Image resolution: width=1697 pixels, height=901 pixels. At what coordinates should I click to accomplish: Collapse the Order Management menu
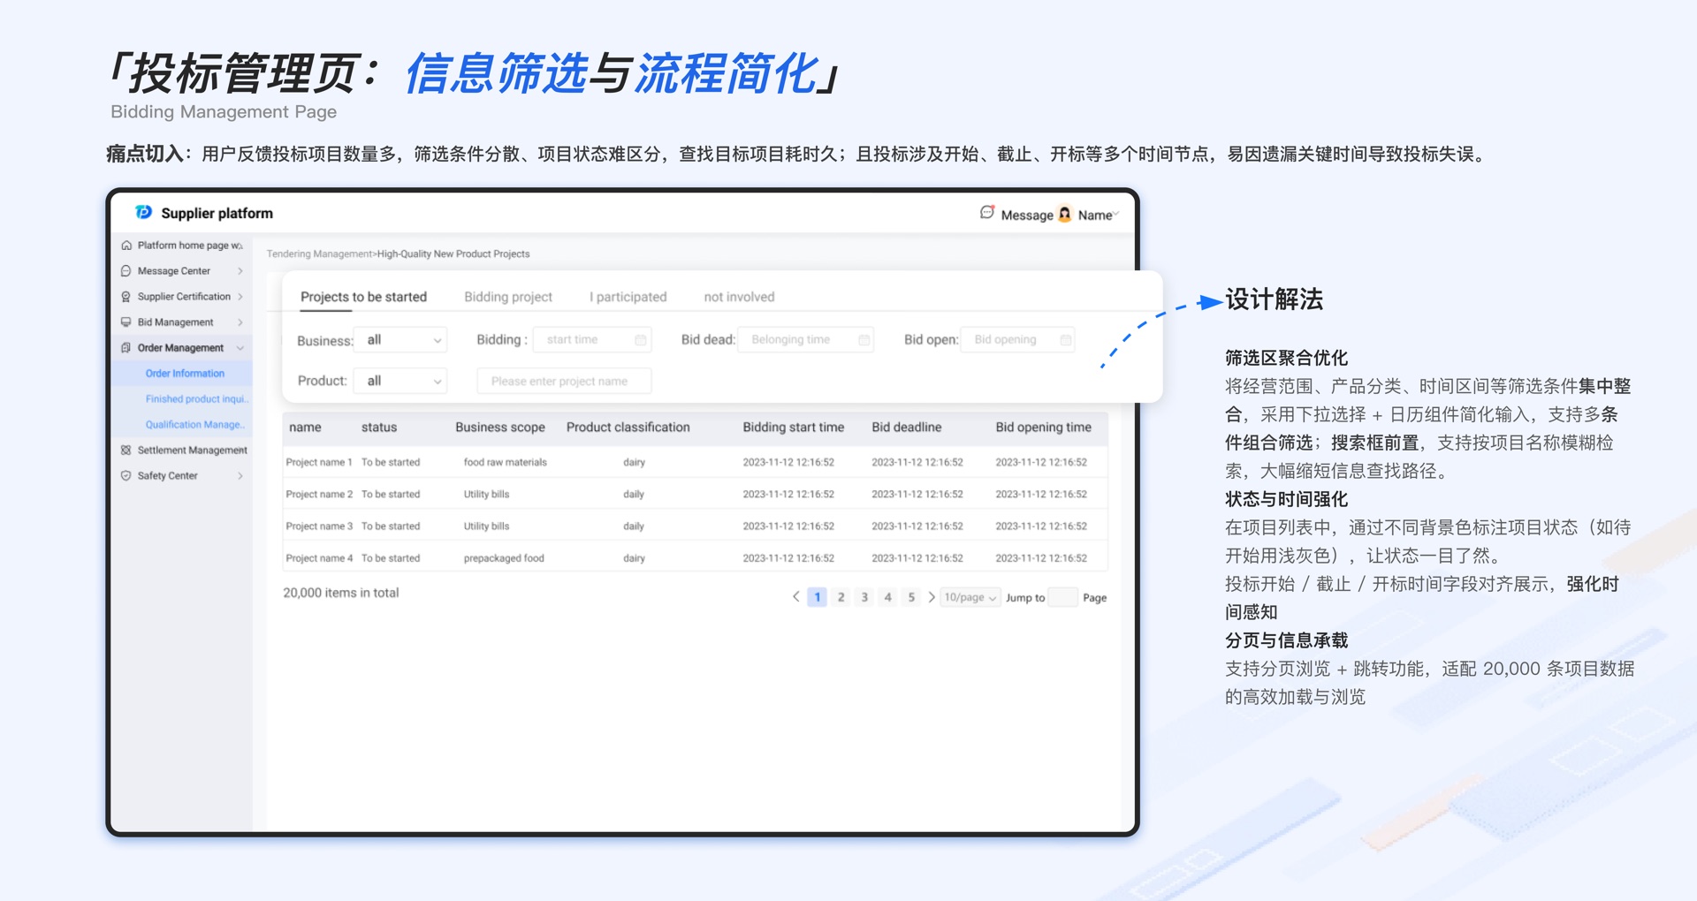240,348
